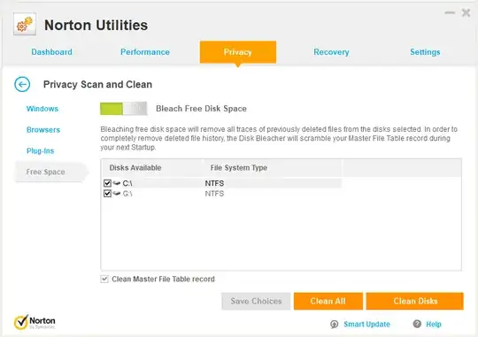Screen dimensions: 478x337
Task: Click the Clean Master File Table record label
Action: point(163,280)
